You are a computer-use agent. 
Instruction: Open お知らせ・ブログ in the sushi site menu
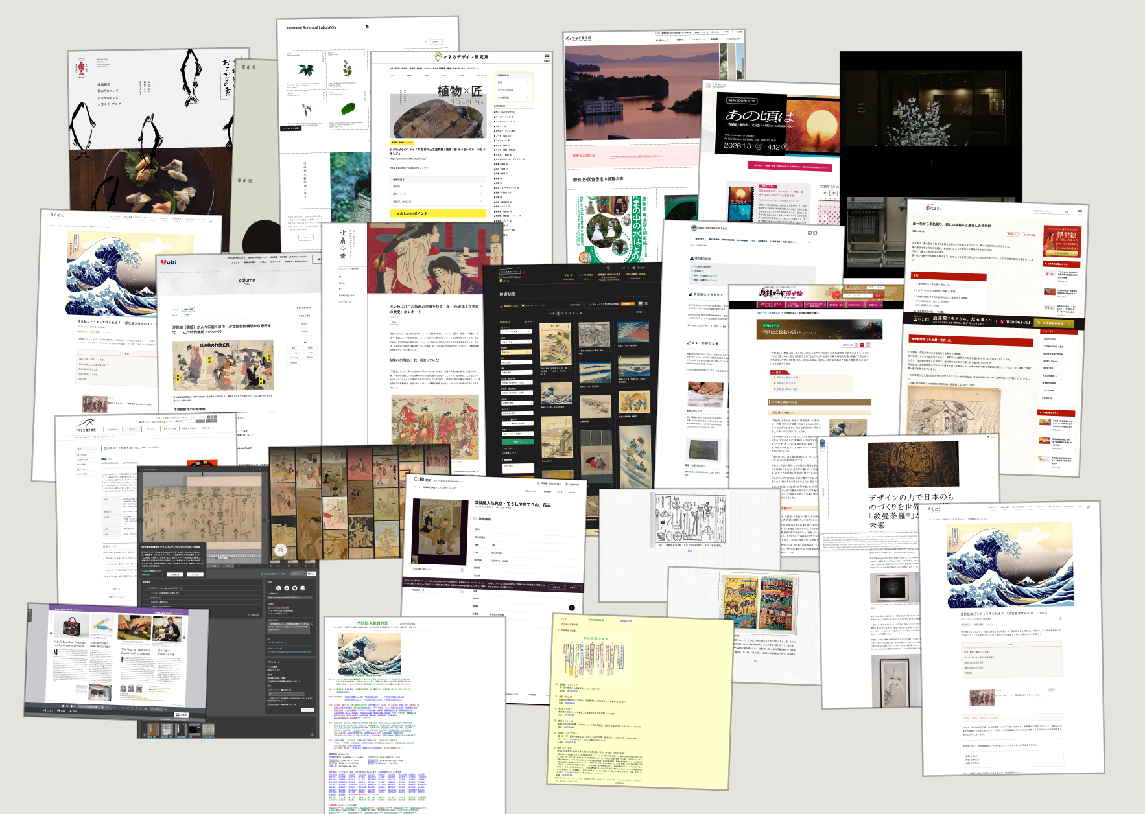[110, 104]
